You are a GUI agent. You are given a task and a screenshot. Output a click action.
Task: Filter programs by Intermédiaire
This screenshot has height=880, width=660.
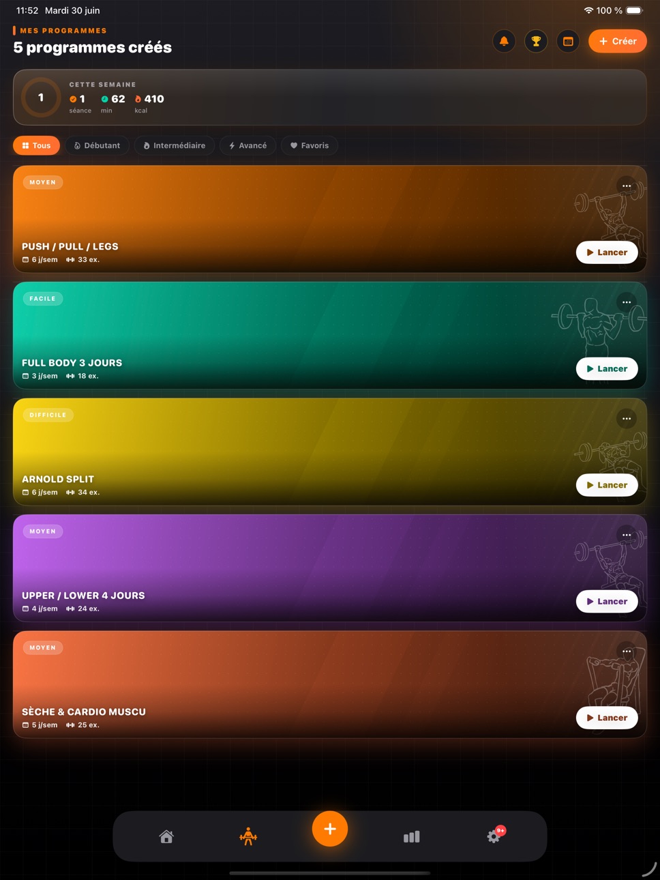tap(175, 145)
